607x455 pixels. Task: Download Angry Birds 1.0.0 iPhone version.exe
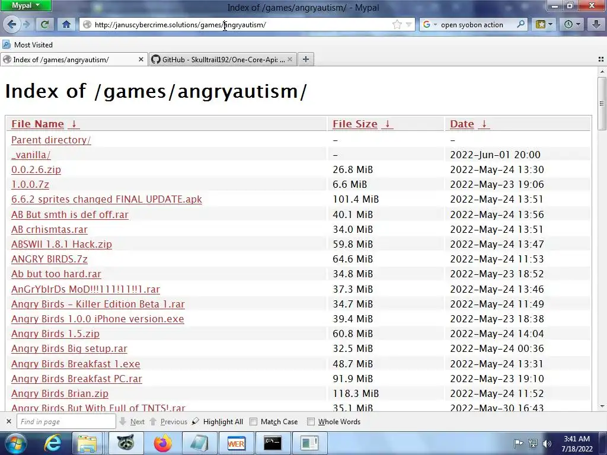pyautogui.click(x=98, y=319)
